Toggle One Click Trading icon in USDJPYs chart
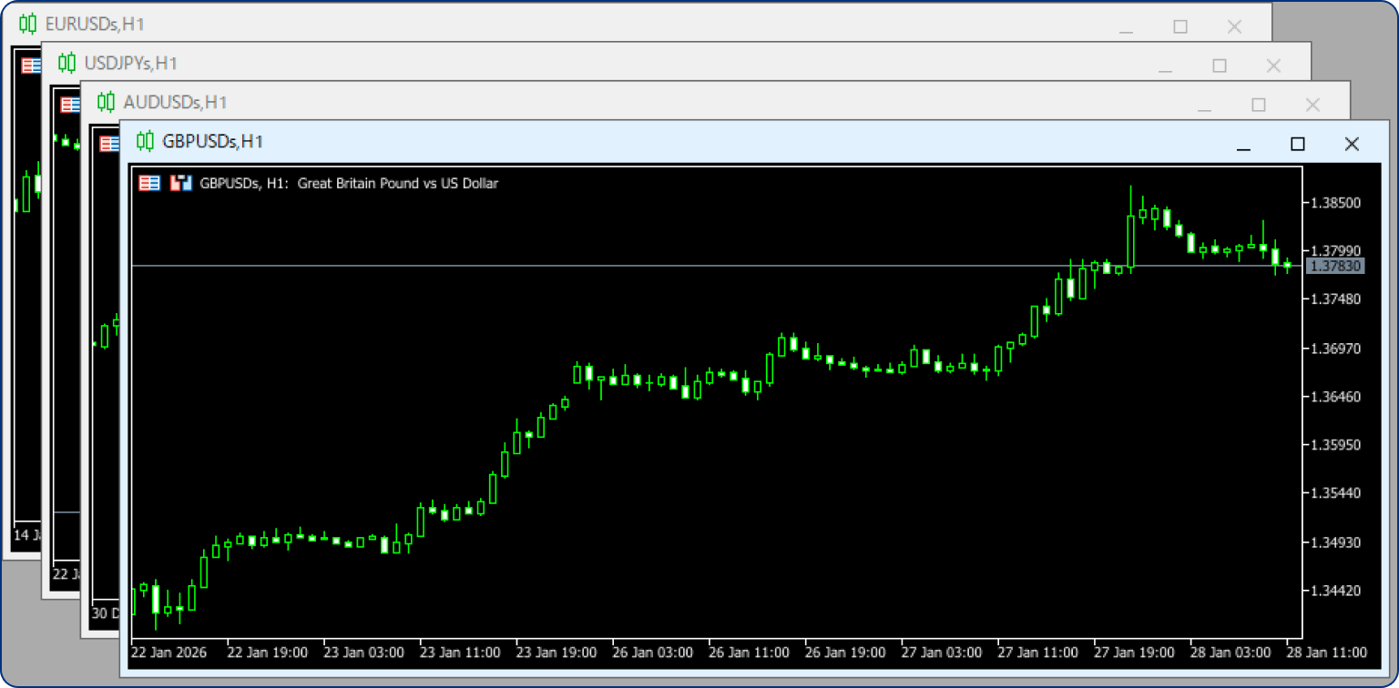The image size is (1399, 688). pyautogui.click(x=70, y=105)
